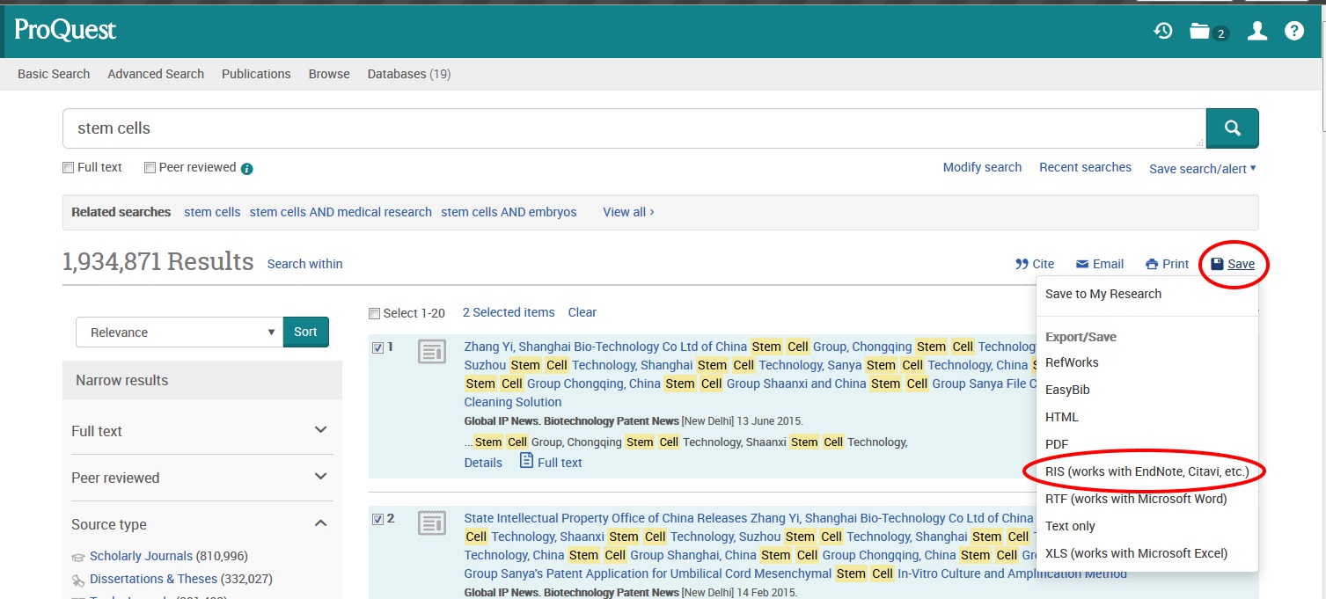
Task: Click the Print button
Action: pyautogui.click(x=1167, y=264)
